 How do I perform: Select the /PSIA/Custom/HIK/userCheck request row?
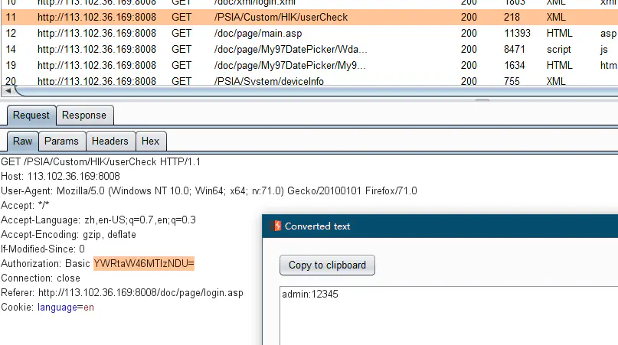(280, 17)
